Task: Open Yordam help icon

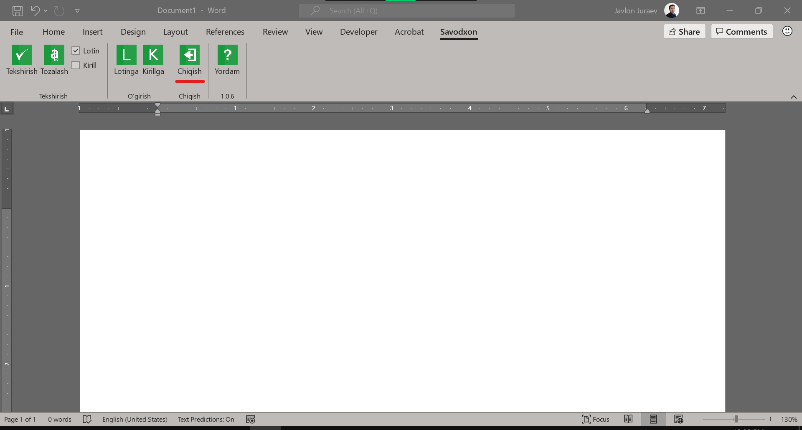Action: coord(227,55)
